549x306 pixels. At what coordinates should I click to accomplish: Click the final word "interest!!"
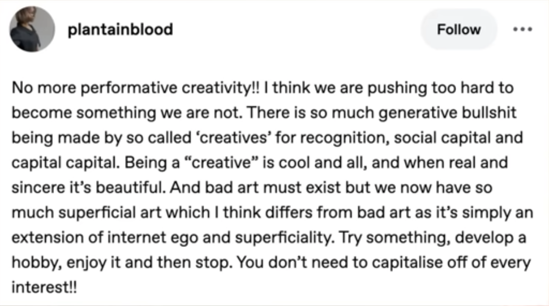coord(45,287)
